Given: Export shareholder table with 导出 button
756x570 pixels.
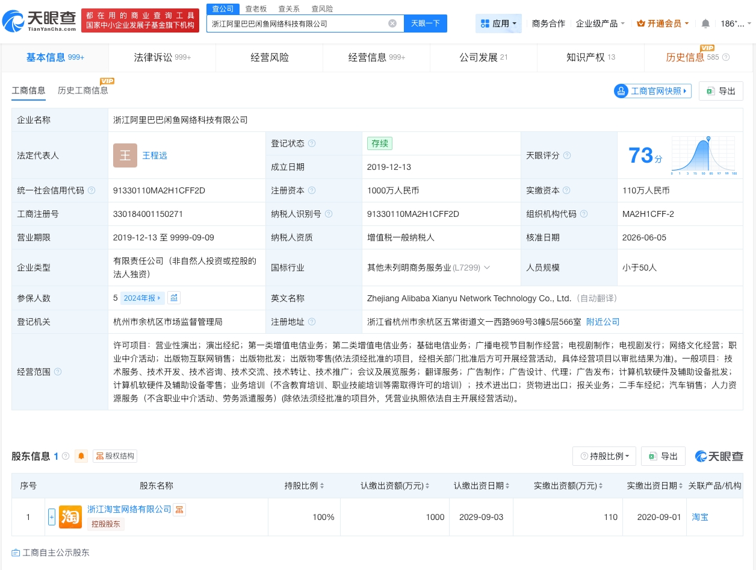Looking at the screenshot, I should (663, 456).
